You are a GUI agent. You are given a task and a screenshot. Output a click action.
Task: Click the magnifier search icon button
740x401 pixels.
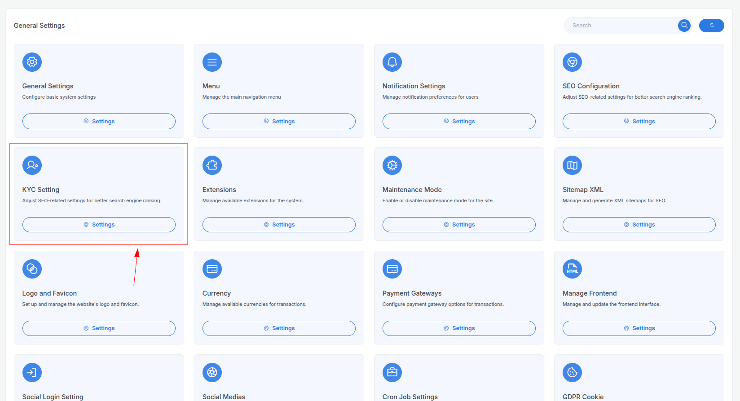(x=684, y=26)
